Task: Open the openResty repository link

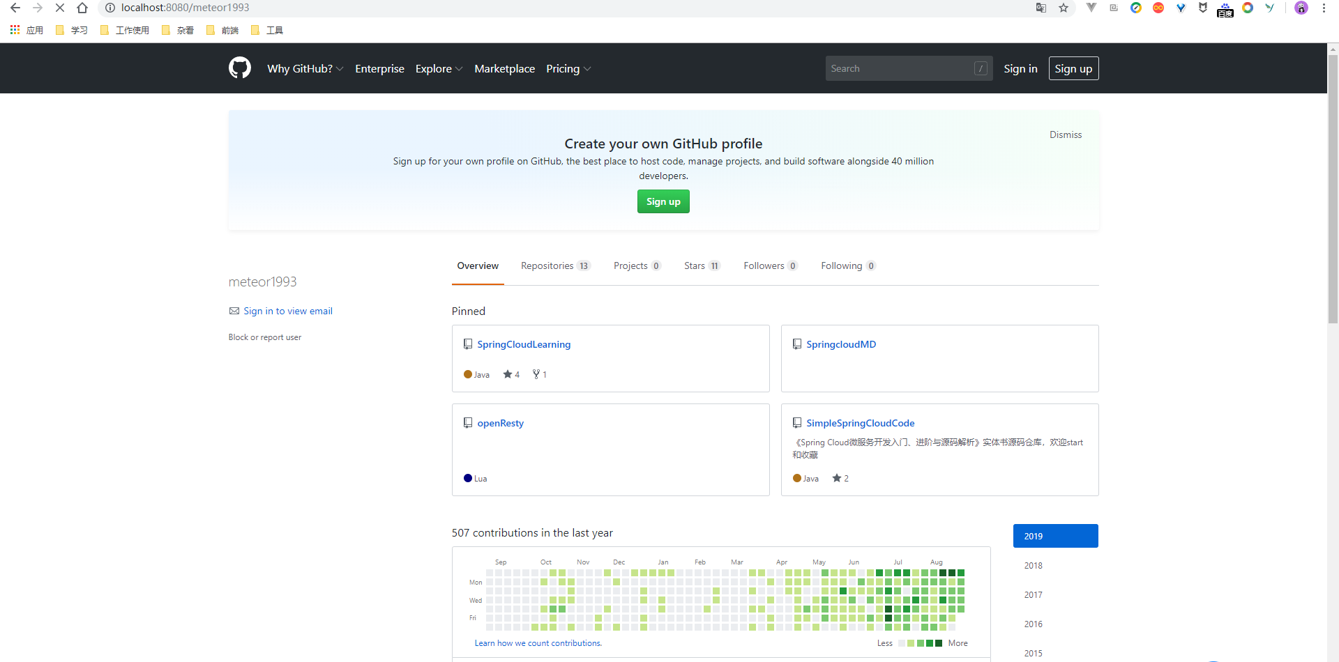Action: pyautogui.click(x=500, y=423)
